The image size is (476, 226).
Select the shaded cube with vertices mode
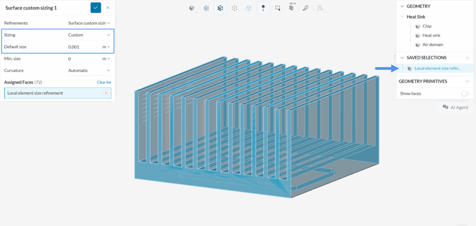click(x=220, y=8)
